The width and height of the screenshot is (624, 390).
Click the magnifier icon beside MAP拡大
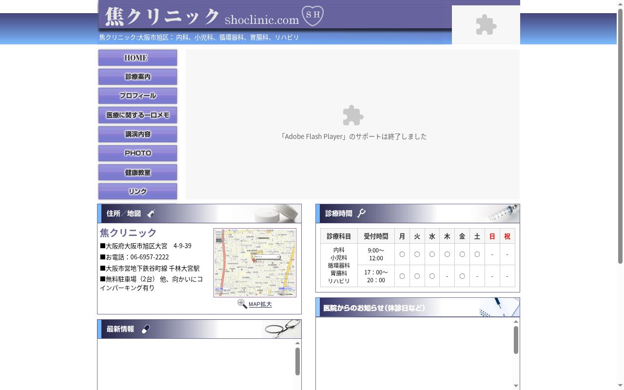(x=242, y=304)
